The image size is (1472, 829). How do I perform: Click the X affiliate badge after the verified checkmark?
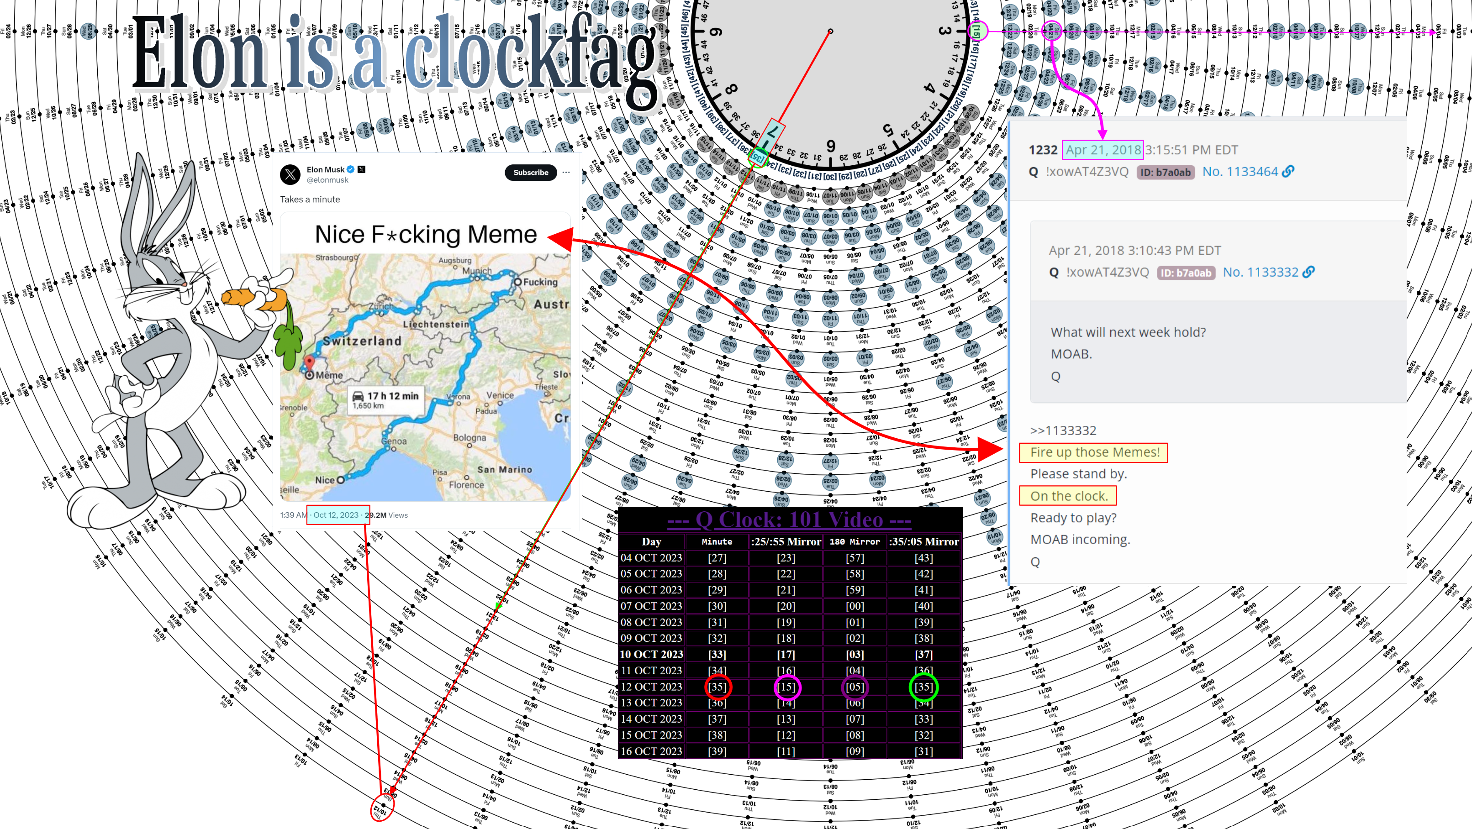[362, 169]
